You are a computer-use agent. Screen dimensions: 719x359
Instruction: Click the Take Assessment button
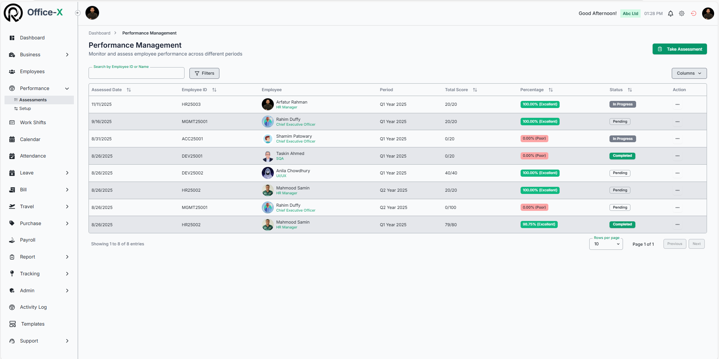pyautogui.click(x=679, y=49)
